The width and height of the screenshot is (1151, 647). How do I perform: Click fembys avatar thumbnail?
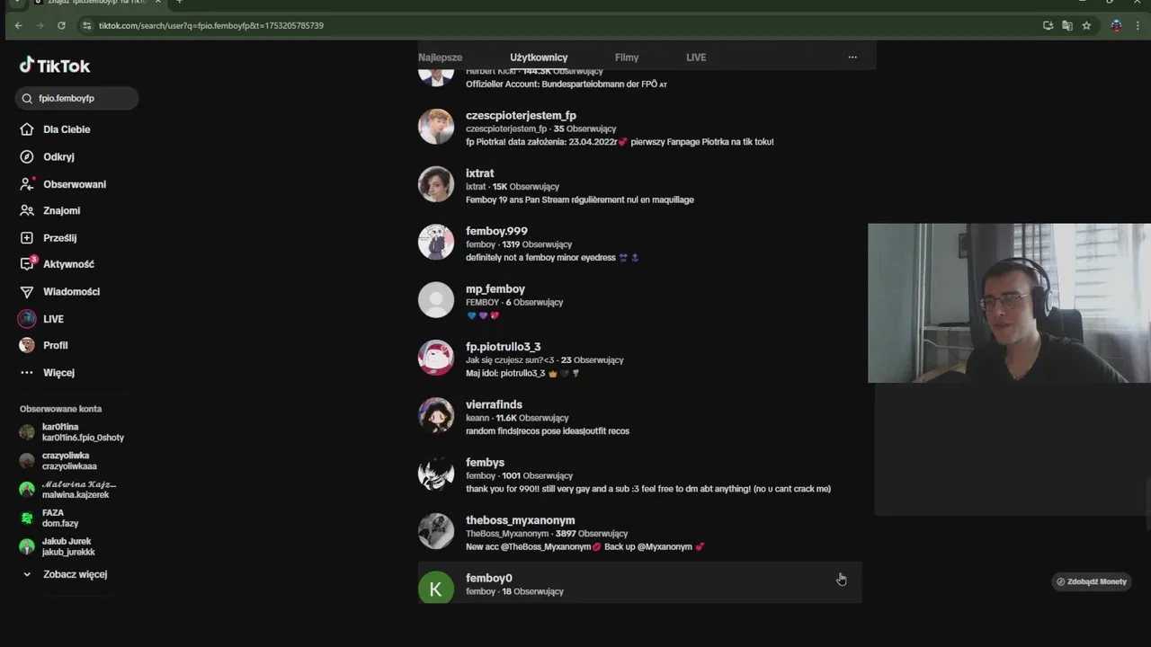tap(436, 474)
